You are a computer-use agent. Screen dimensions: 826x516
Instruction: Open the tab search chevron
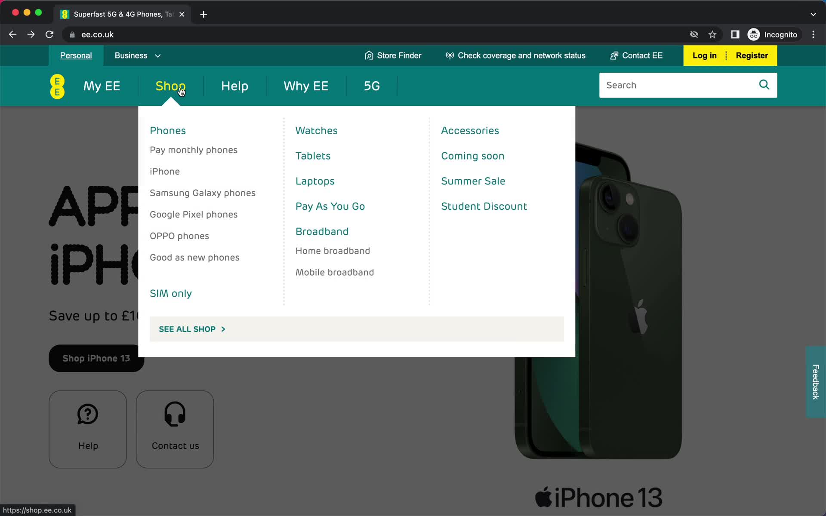813,14
